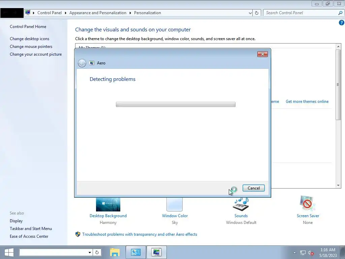Open Screen Saver settings link
This screenshot has height=259, width=345.
click(x=308, y=216)
